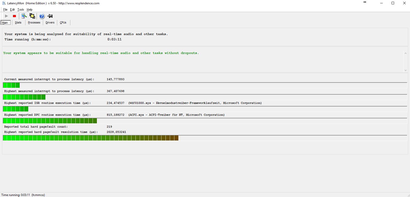Click the ISR routine execution time bar
410x197 pixels.
205,109
